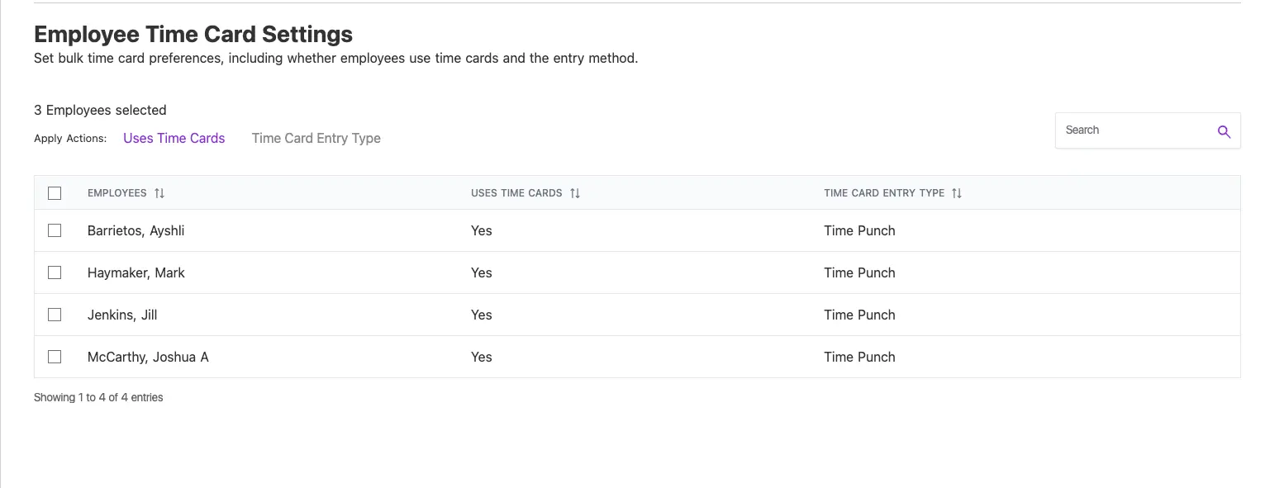Image resolution: width=1265 pixels, height=488 pixels.
Task: Click the Yes value for Jenkins, Jill
Action: (x=481, y=315)
